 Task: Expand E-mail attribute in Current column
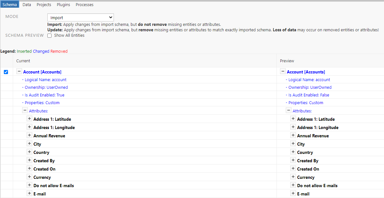(x=29, y=194)
